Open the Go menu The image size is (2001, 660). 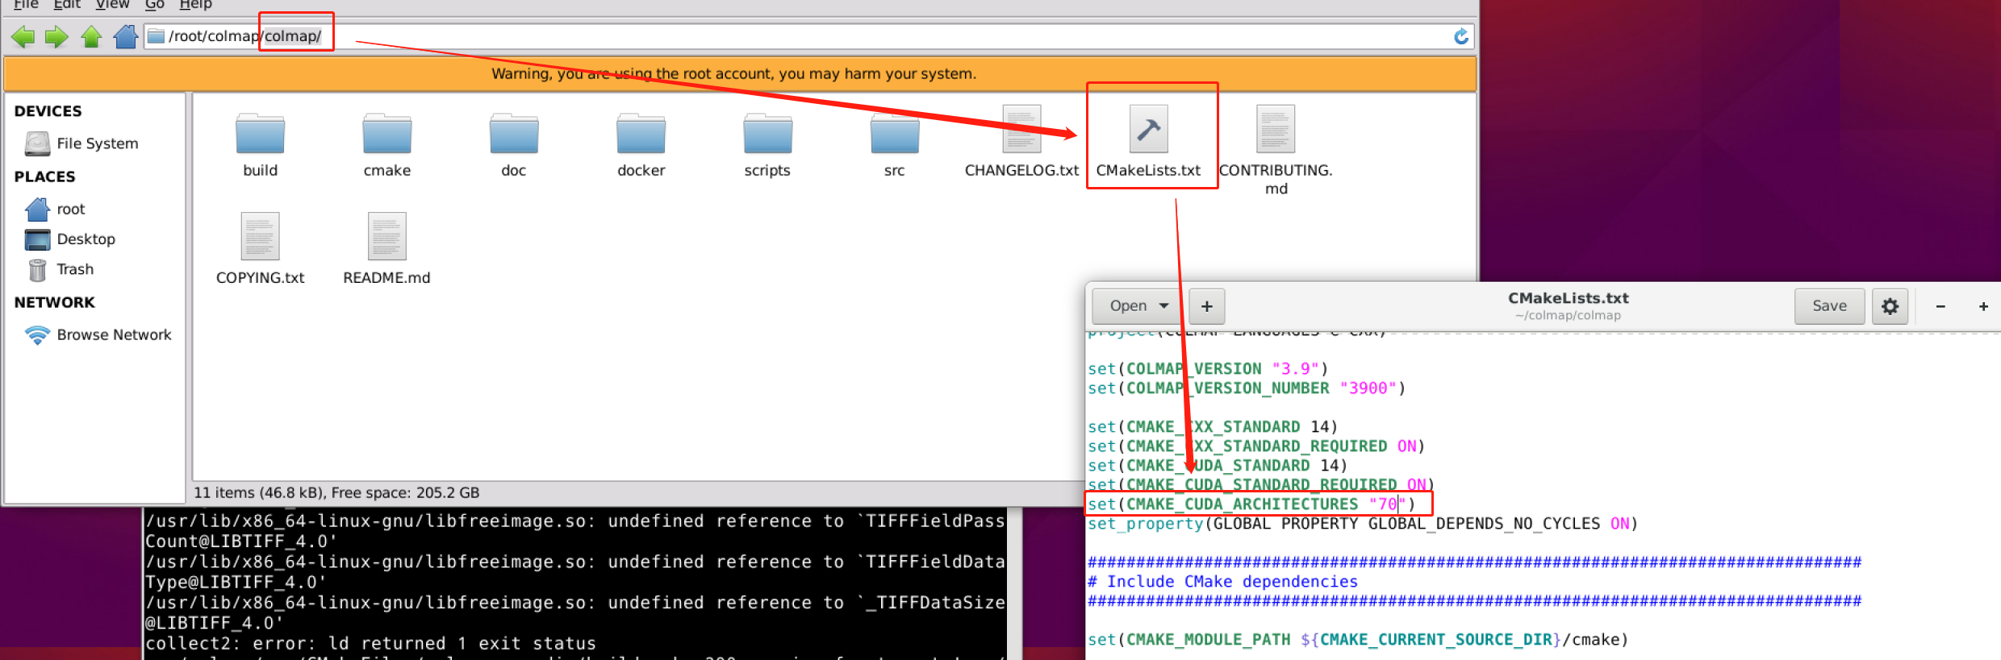coord(154,5)
